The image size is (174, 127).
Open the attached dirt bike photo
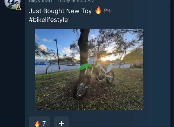(x=89, y=69)
